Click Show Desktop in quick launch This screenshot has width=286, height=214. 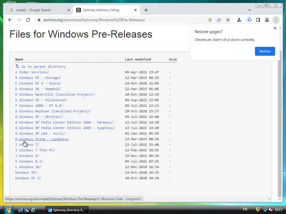[20, 210]
